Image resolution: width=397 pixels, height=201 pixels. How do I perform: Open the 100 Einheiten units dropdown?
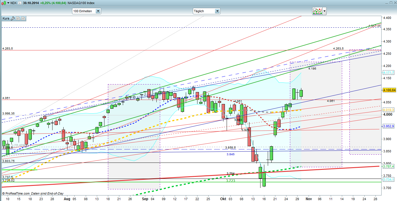click(87, 11)
